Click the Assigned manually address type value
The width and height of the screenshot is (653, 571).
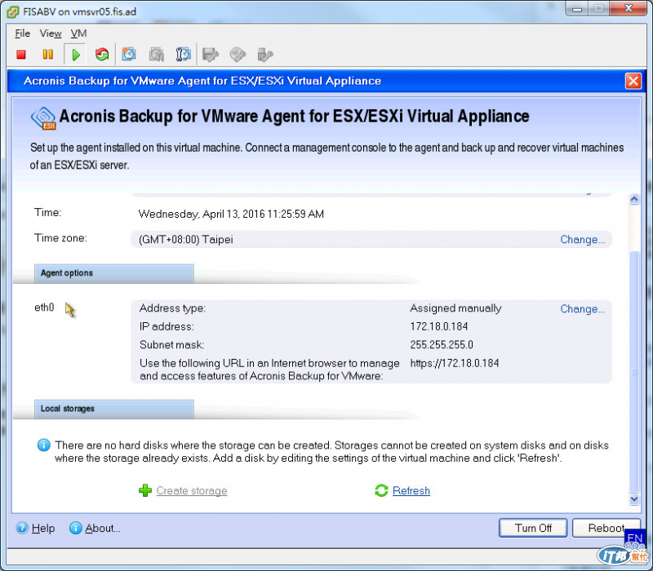455,308
